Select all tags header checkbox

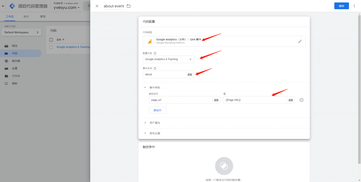click(51, 39)
